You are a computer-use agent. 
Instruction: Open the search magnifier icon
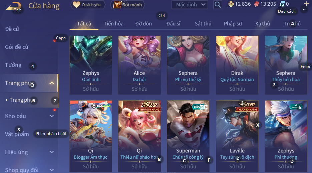click(x=218, y=5)
